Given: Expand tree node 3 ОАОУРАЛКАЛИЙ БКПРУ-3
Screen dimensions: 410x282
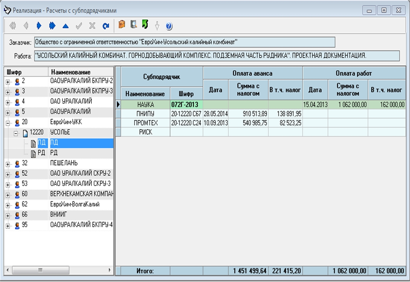Looking at the screenshot, I should (x=8, y=92).
